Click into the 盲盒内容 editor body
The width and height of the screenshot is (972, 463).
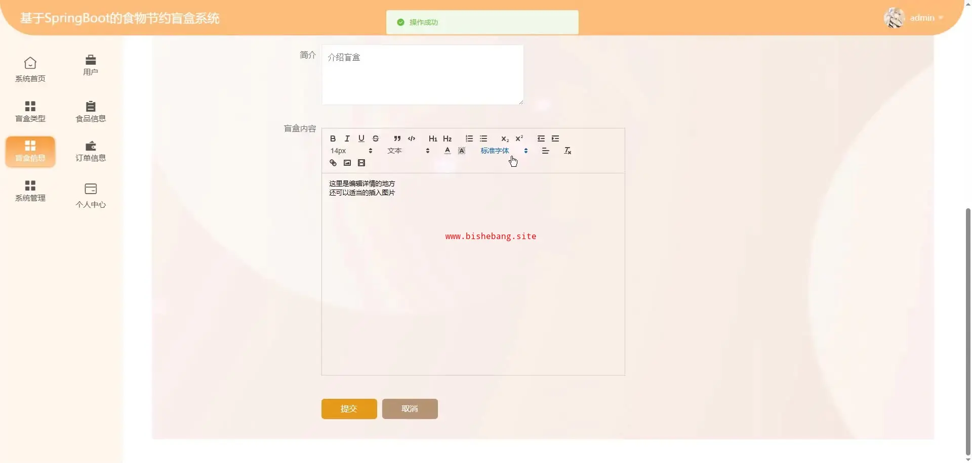pyautogui.click(x=473, y=274)
